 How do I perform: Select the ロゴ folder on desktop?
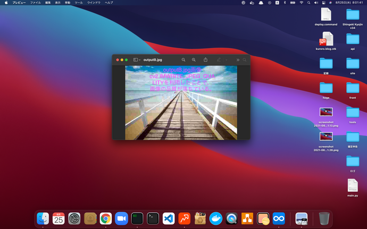point(353,164)
